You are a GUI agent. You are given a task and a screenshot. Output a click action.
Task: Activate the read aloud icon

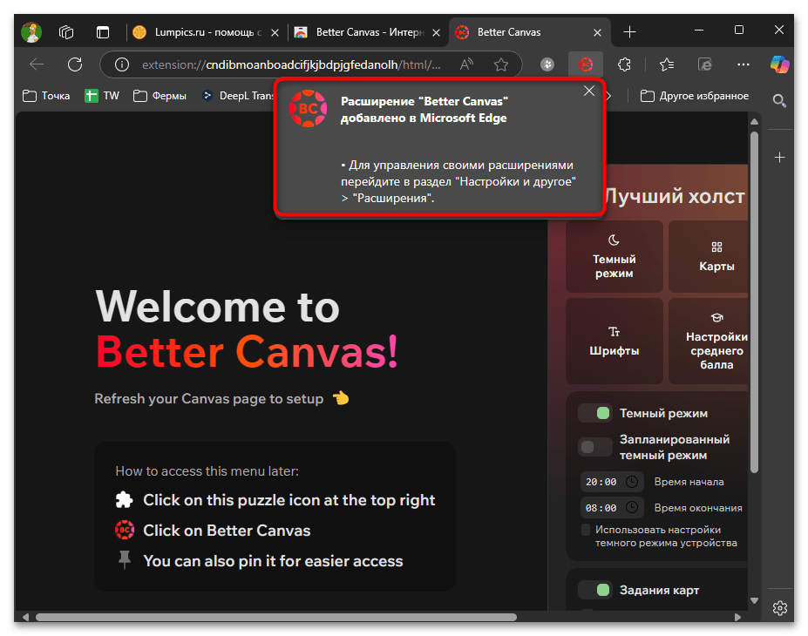[467, 64]
